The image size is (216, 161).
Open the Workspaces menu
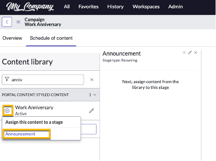[146, 7]
